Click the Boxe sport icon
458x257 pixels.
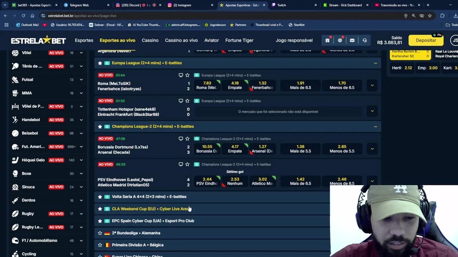coord(15,173)
